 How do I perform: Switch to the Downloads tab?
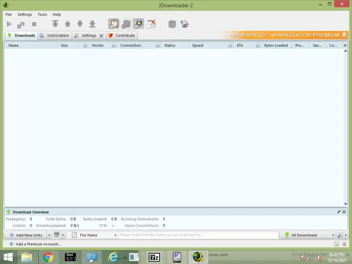tap(21, 35)
